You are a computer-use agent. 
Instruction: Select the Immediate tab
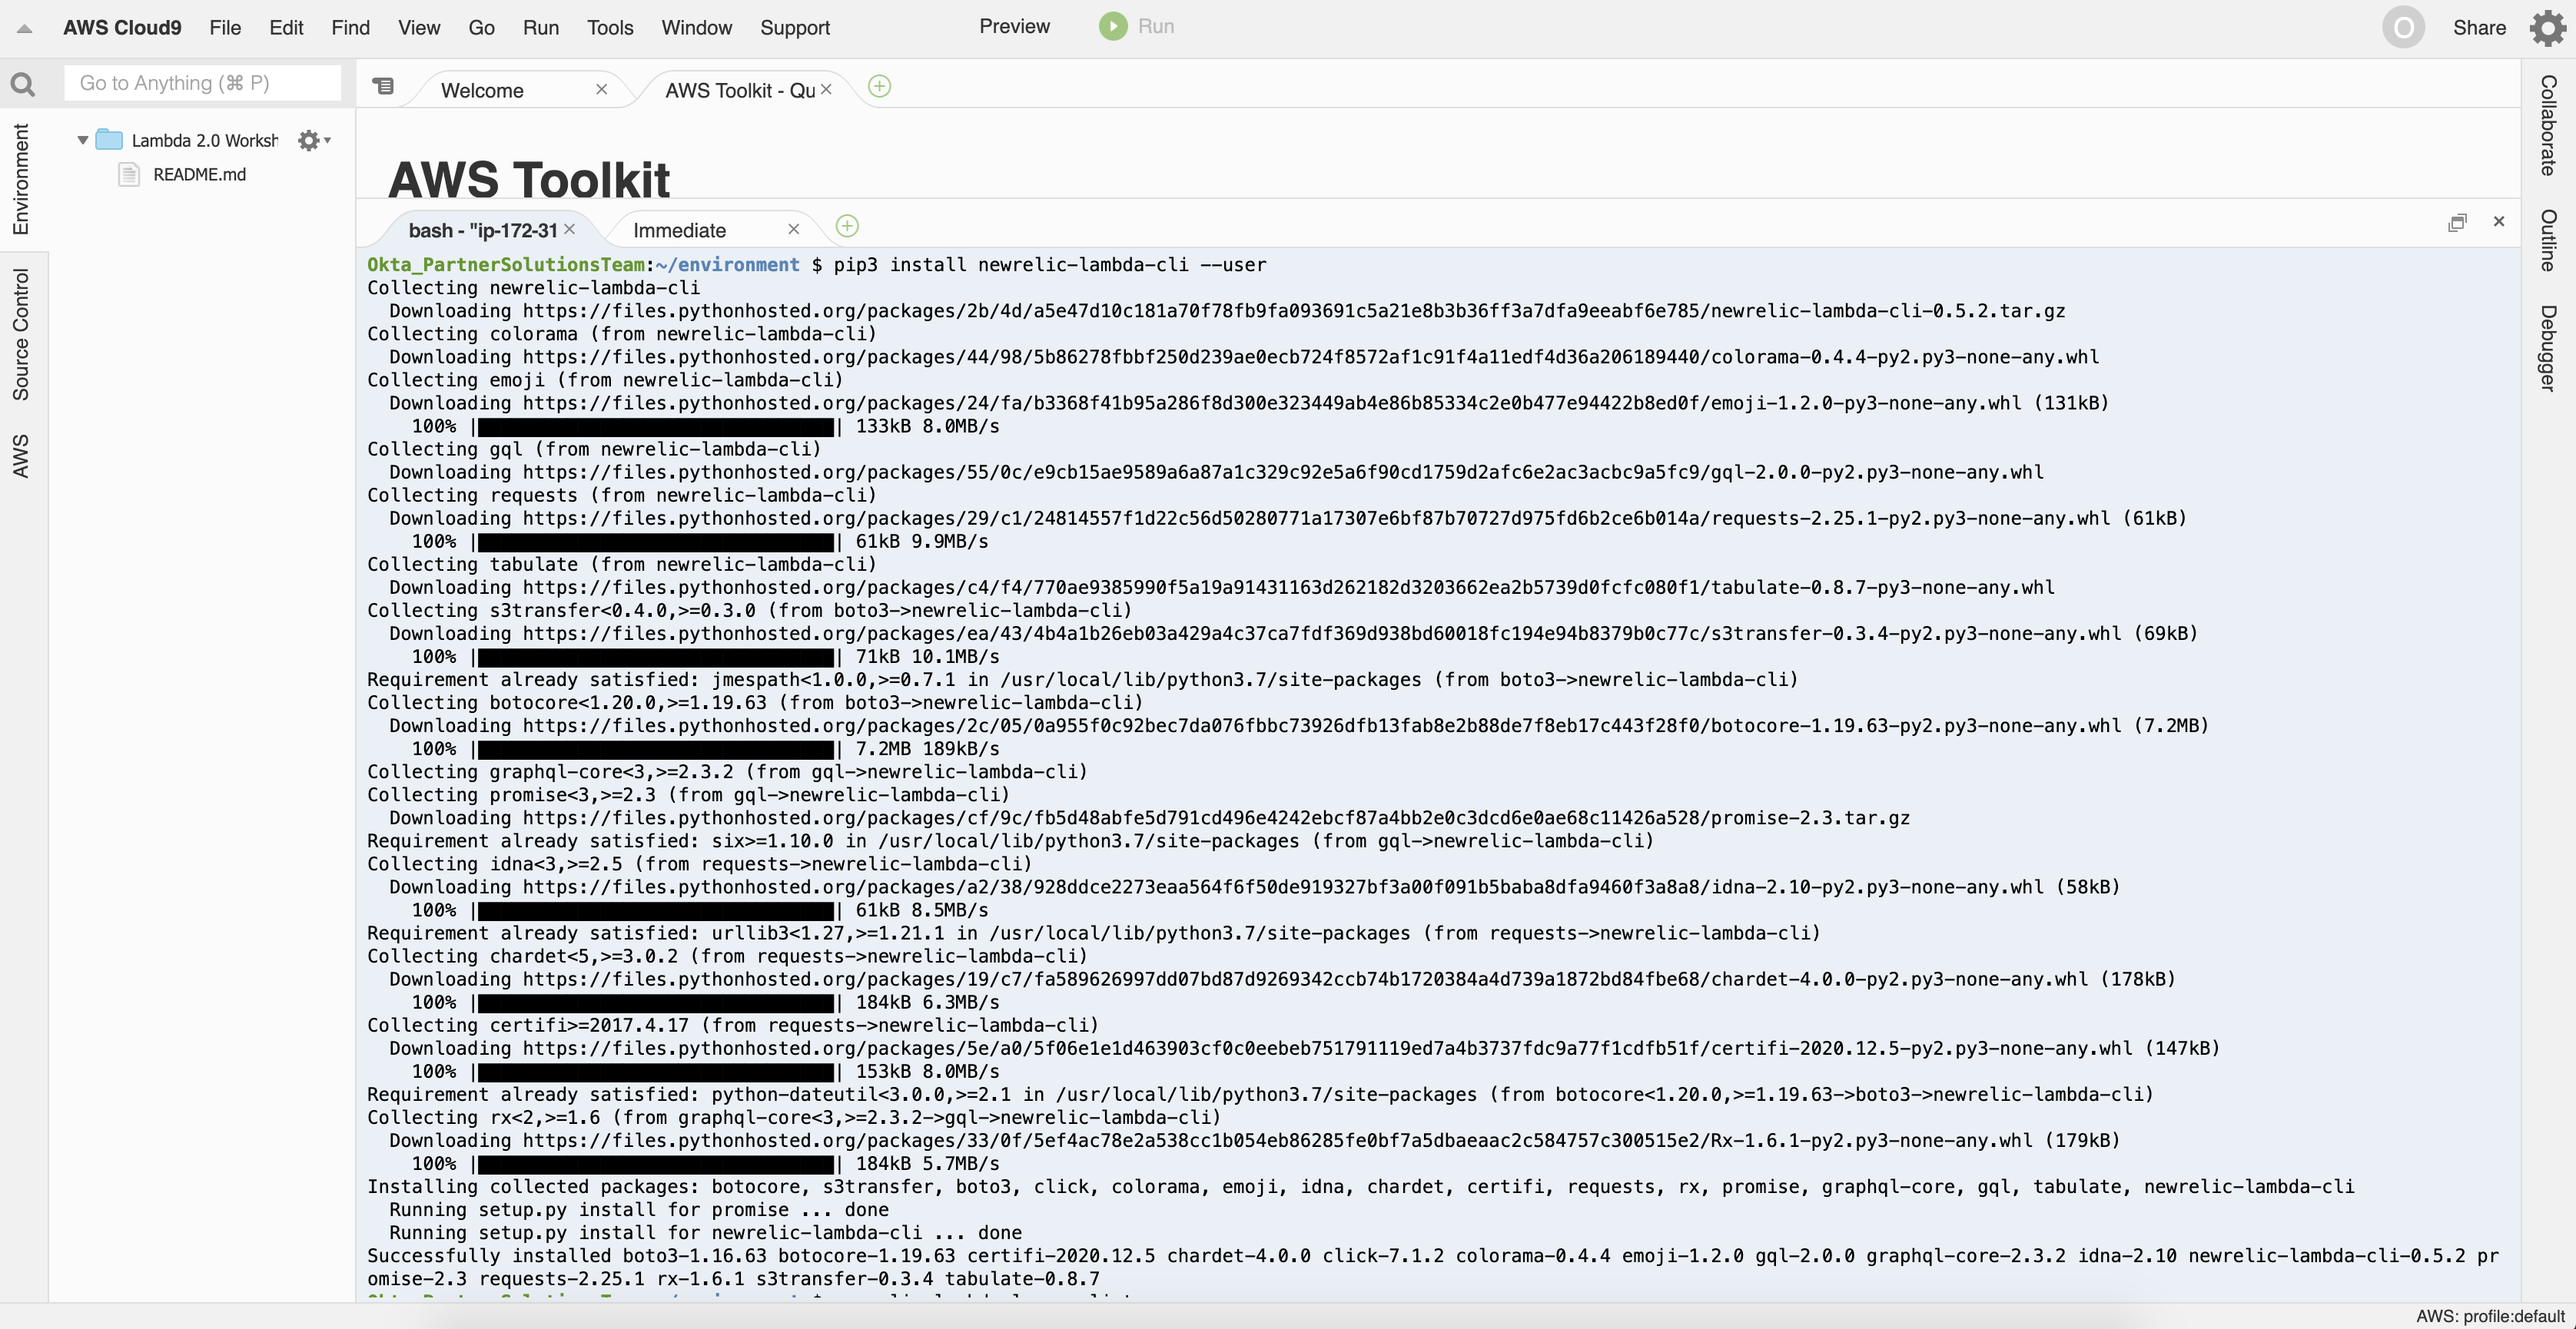coord(679,230)
